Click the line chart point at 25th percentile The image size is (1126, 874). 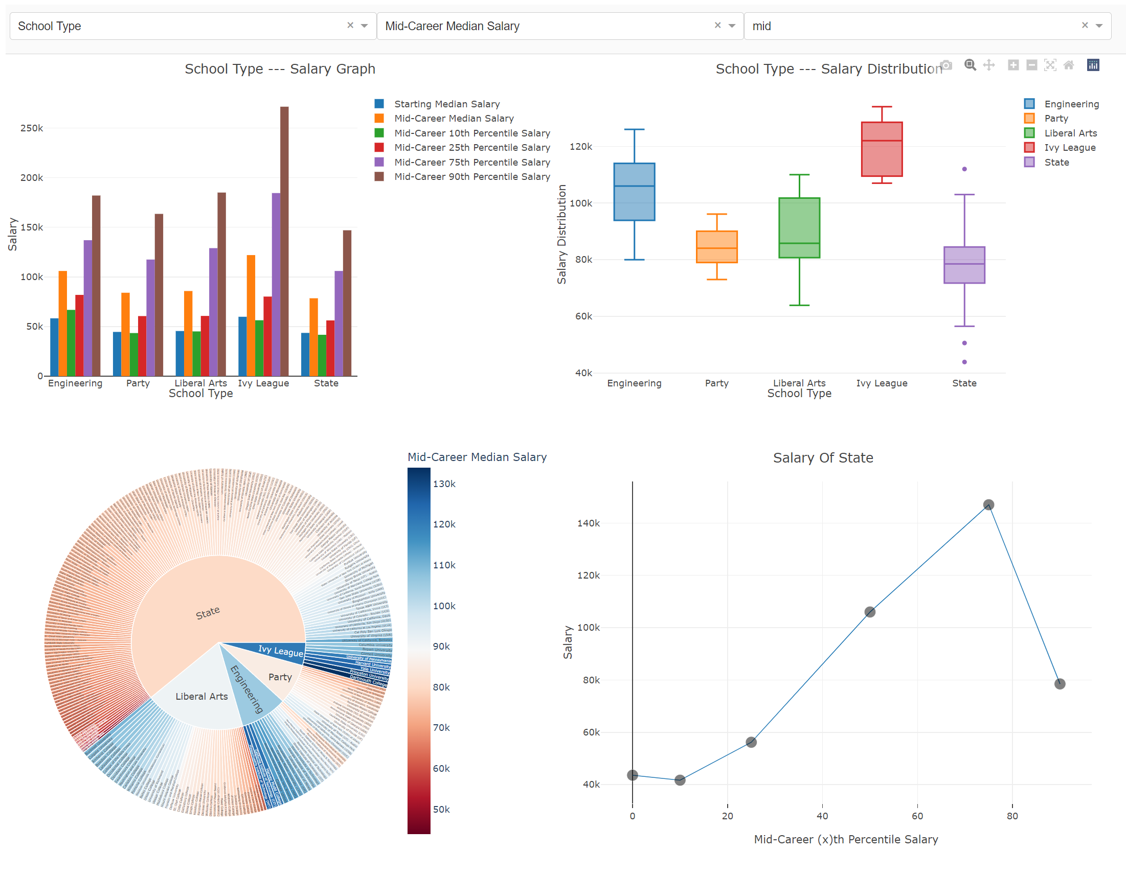[751, 742]
